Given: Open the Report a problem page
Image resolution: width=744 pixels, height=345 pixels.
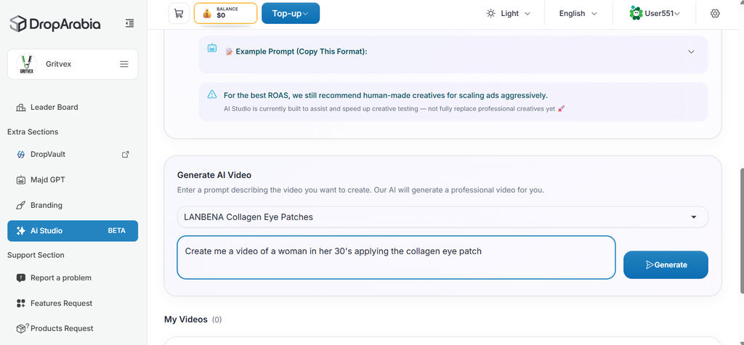Looking at the screenshot, I should pyautogui.click(x=73, y=278).
